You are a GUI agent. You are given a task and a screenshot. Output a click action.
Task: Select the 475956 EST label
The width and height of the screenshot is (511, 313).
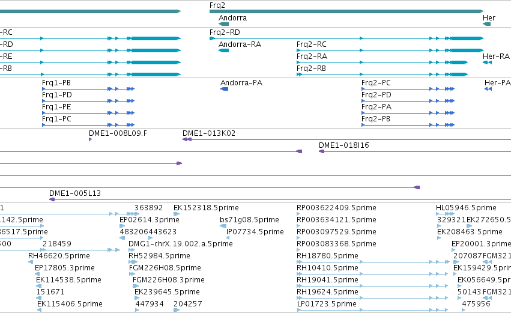coord(476,304)
